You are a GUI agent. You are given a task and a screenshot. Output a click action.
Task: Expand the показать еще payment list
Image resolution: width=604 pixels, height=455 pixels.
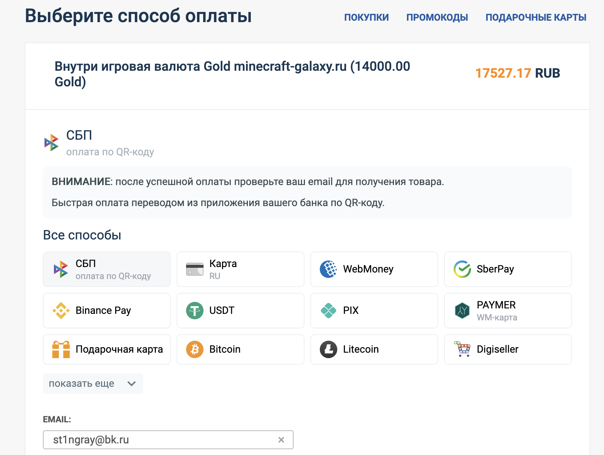click(x=93, y=384)
